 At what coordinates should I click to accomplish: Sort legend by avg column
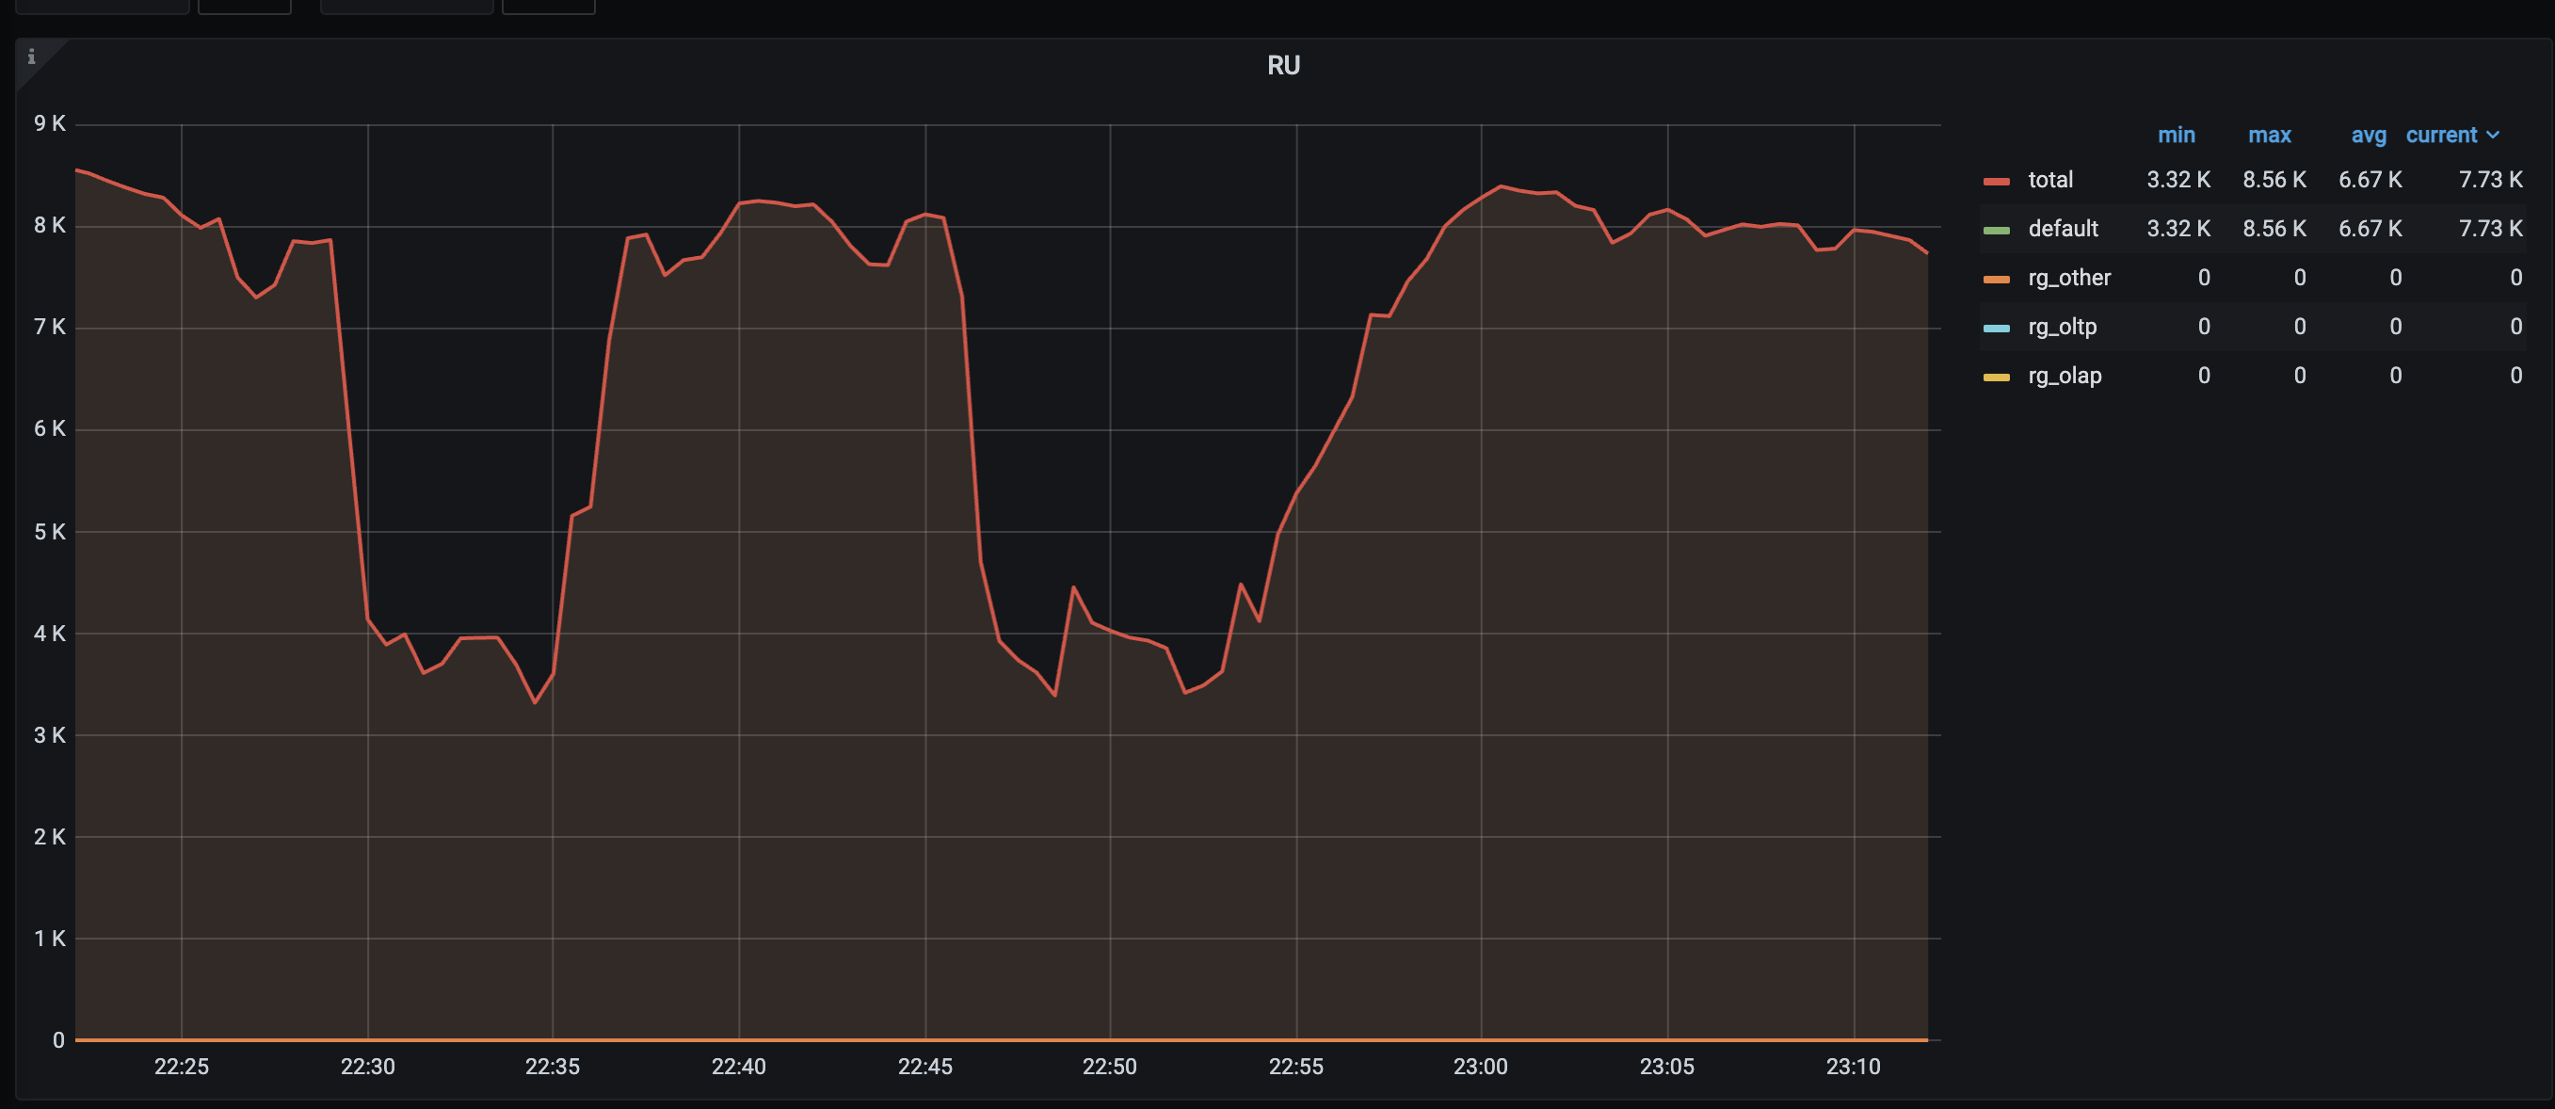point(2368,135)
